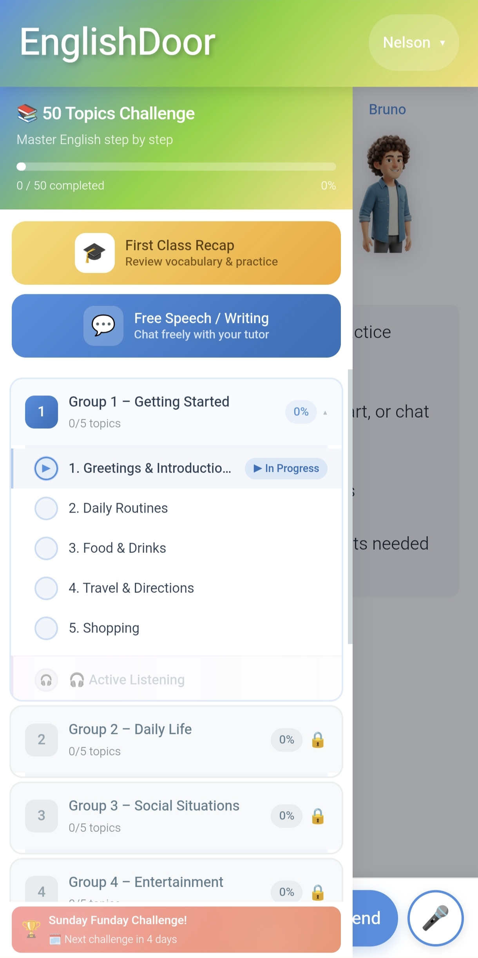The width and height of the screenshot is (478, 958).
Task: Click the lock icon on Group 2
Action: [318, 740]
